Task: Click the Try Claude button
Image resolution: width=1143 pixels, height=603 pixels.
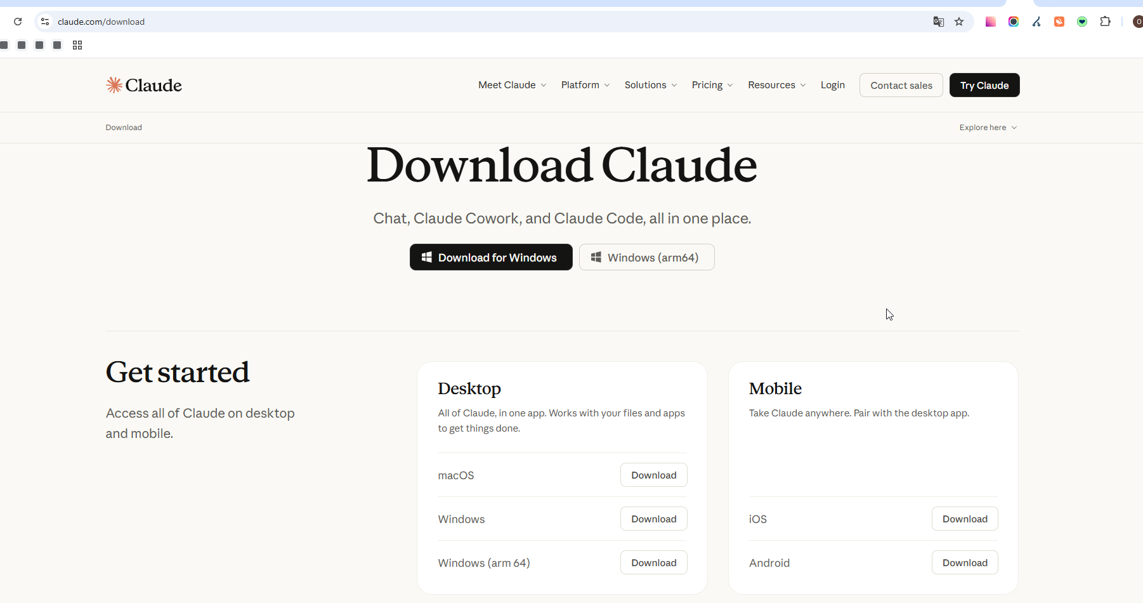Action: coord(984,85)
